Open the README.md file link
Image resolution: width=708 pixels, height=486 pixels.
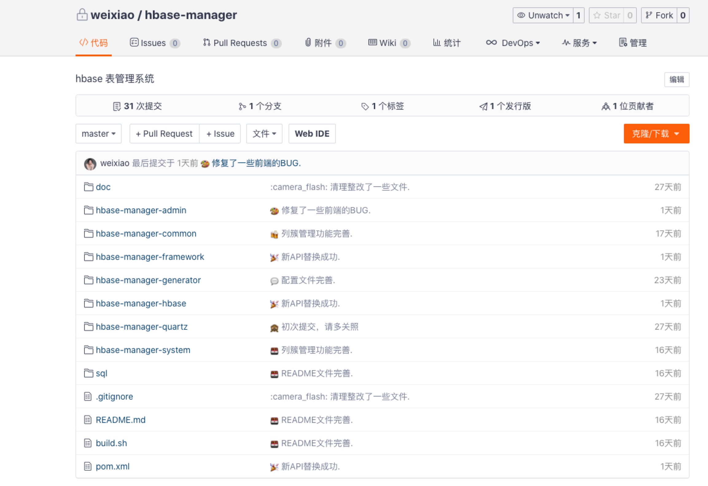coord(120,420)
